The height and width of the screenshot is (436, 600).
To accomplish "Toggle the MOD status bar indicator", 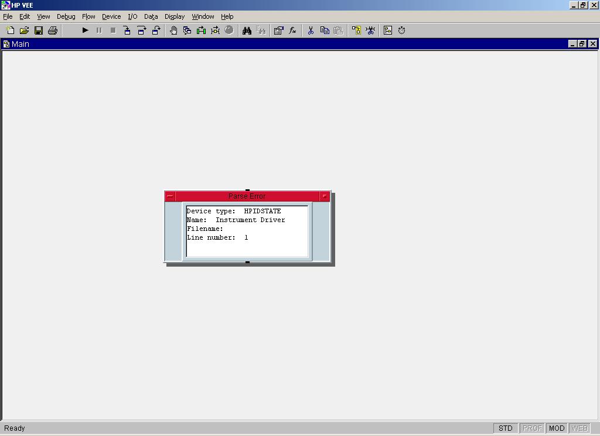I will 556,428.
